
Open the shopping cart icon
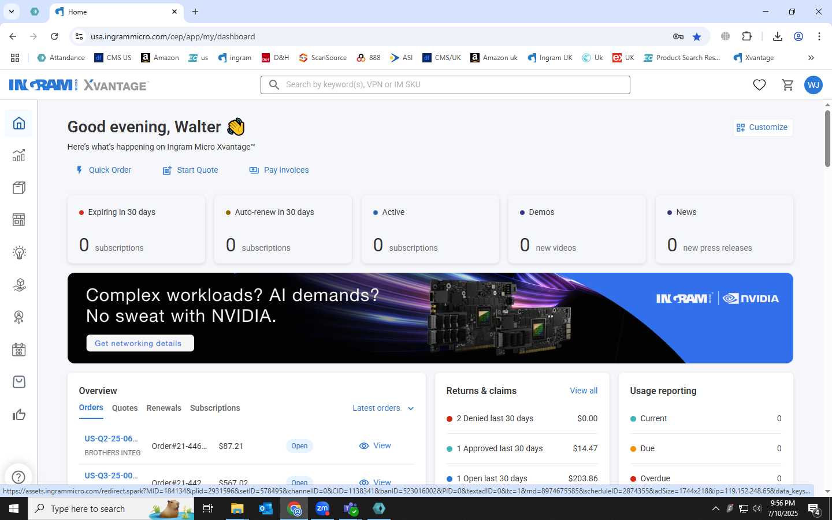[788, 85]
